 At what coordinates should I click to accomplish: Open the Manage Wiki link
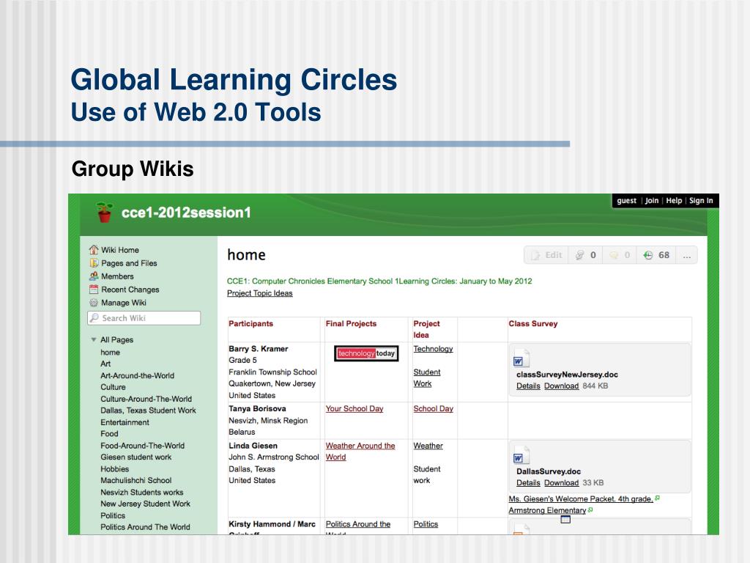coord(124,303)
